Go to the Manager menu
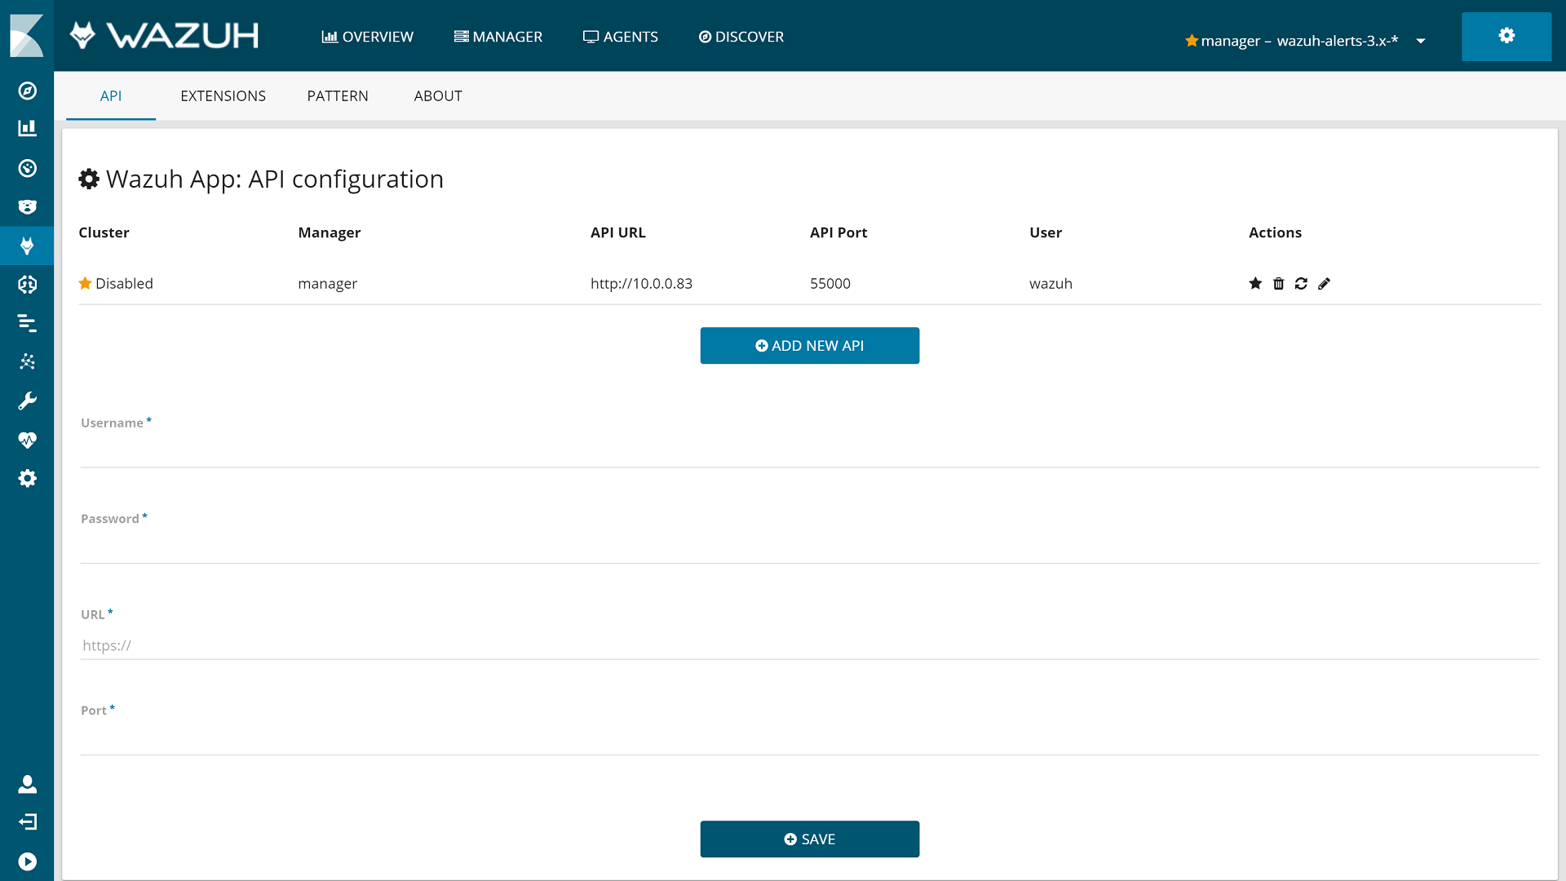The height and width of the screenshot is (881, 1566). click(x=498, y=37)
